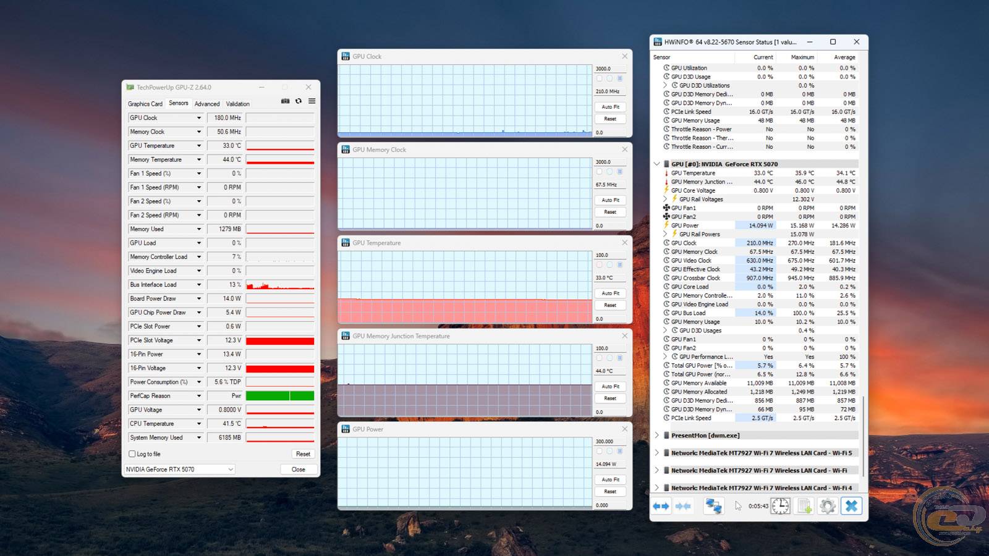Image resolution: width=989 pixels, height=556 pixels.
Task: Click the GPU-Z title bar app icon
Action: pos(130,87)
